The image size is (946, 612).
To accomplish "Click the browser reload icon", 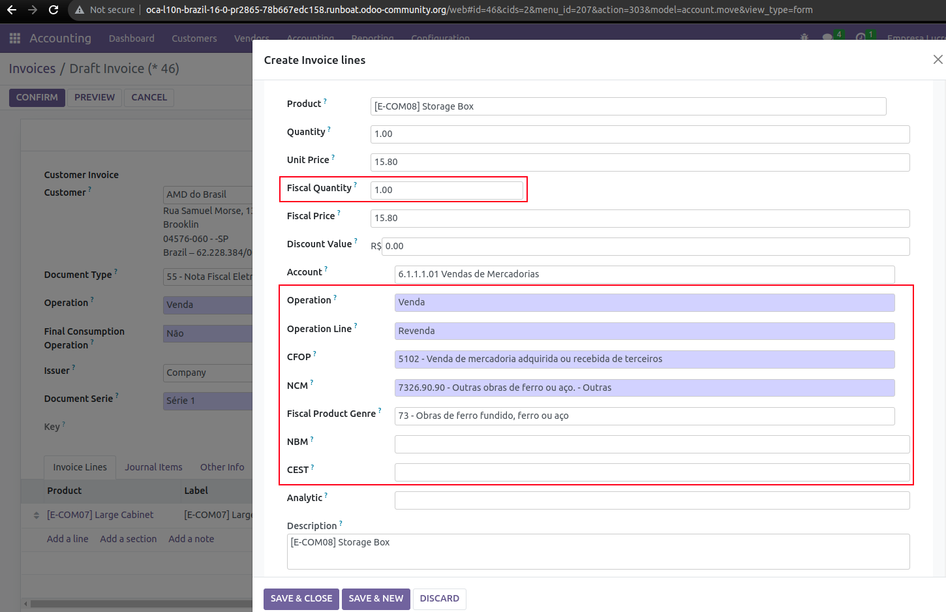I will point(53,10).
